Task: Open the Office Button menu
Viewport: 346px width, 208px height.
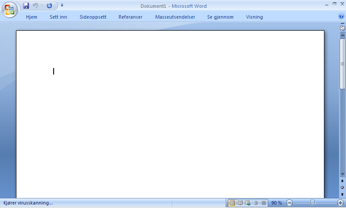Action: point(10,10)
